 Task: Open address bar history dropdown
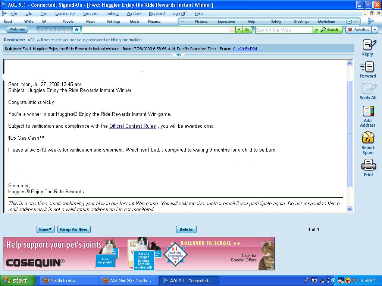(239, 30)
